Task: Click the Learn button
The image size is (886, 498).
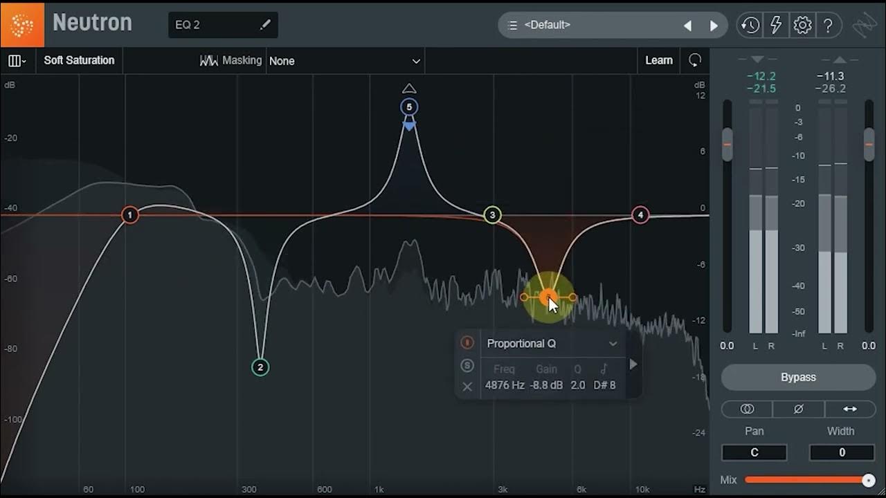Action: (x=659, y=61)
